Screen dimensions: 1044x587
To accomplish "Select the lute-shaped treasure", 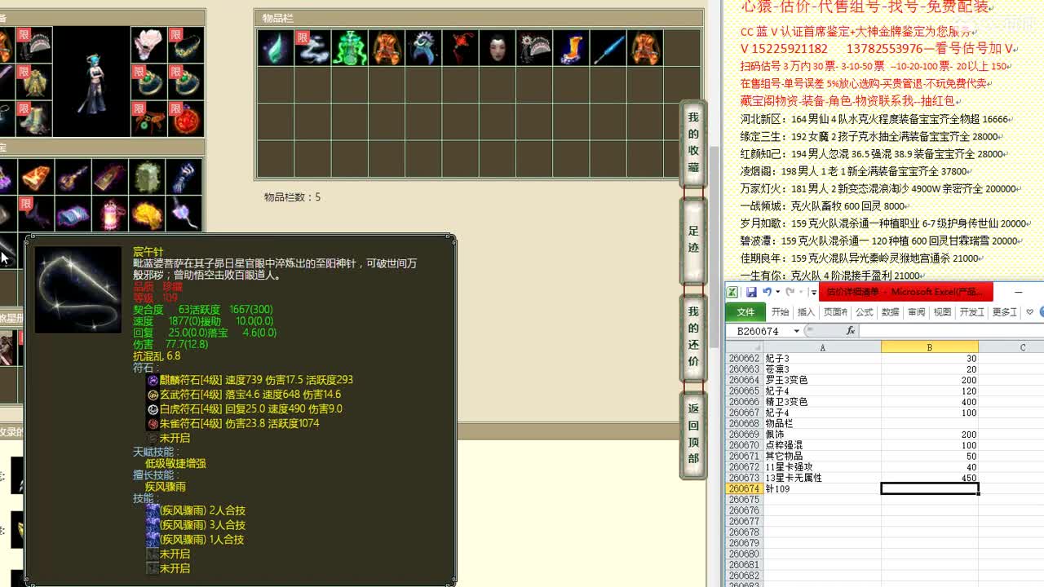I will coord(73,177).
